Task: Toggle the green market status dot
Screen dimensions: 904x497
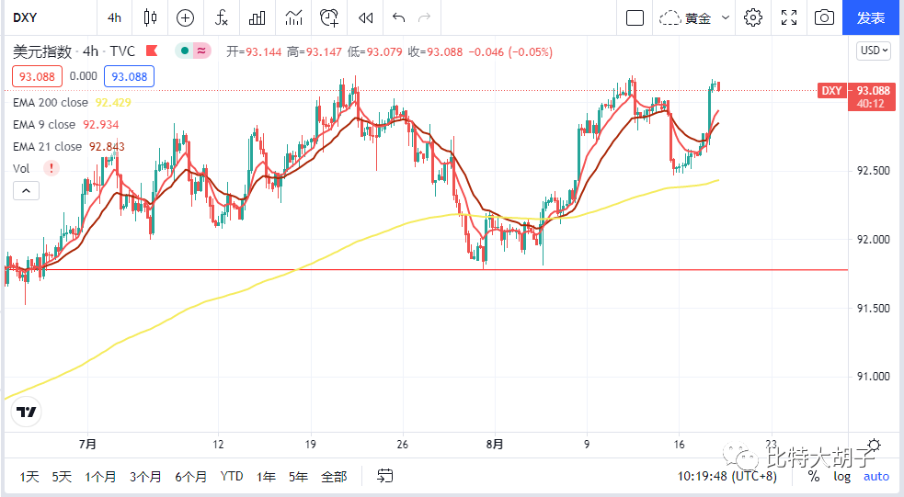Action: [x=185, y=51]
